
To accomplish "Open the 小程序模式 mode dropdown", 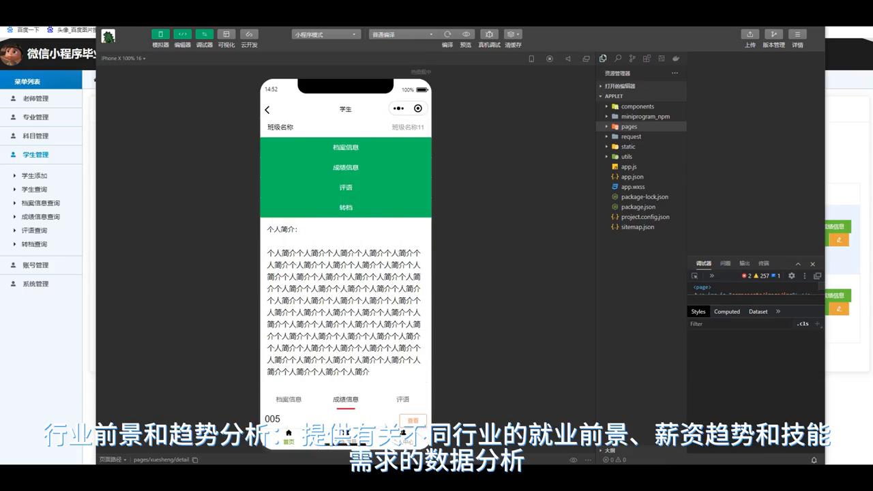I will [x=325, y=34].
